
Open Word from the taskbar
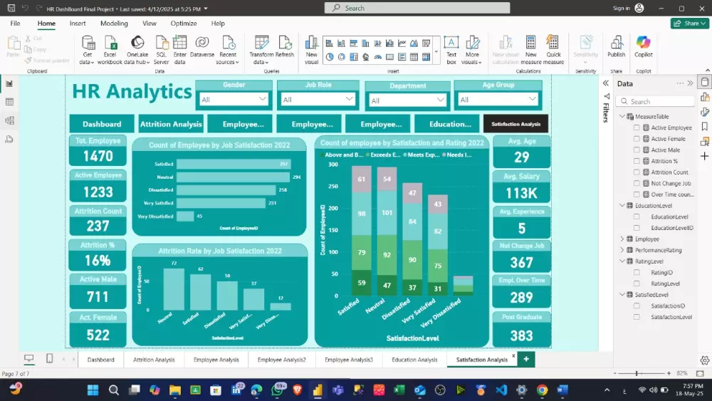(x=562, y=390)
